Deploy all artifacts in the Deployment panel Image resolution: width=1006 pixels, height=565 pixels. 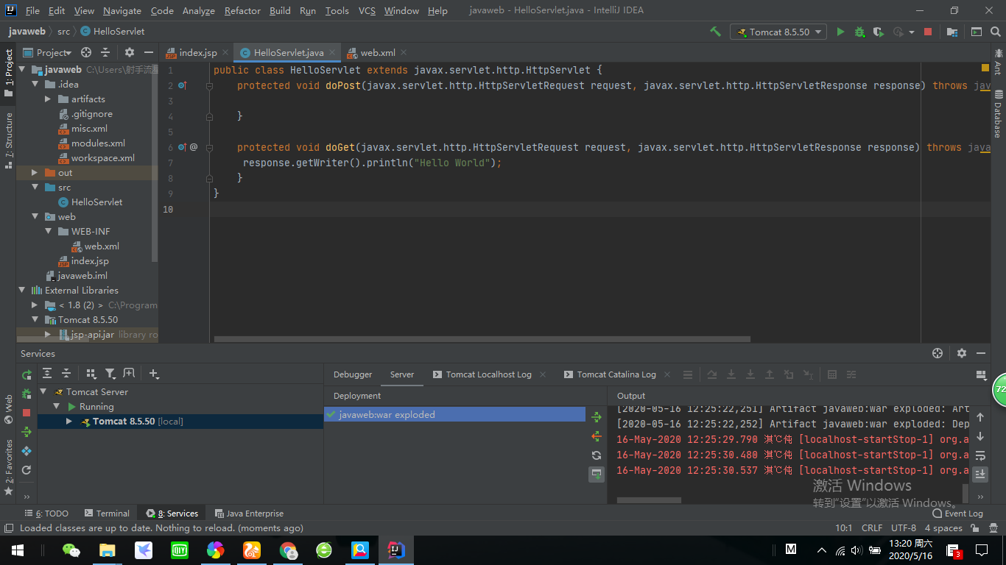pos(597,417)
